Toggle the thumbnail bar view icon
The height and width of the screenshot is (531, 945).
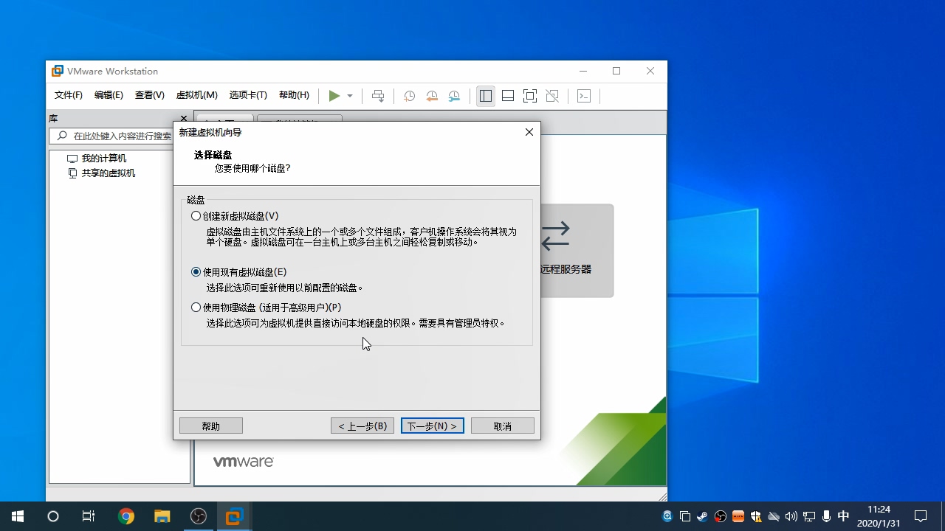coord(508,96)
